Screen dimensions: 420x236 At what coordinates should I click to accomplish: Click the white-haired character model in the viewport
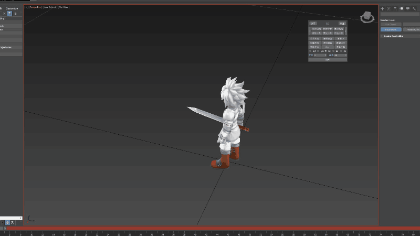(230, 123)
